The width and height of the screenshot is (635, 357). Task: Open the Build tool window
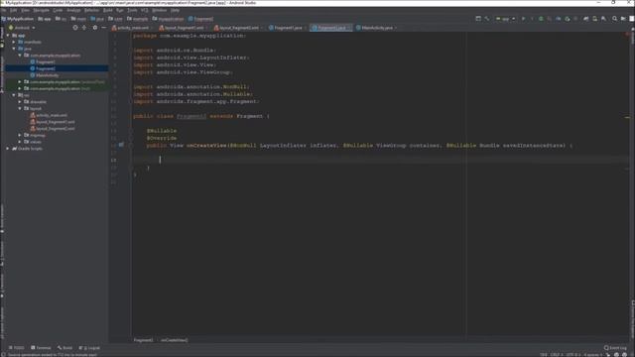point(64,348)
